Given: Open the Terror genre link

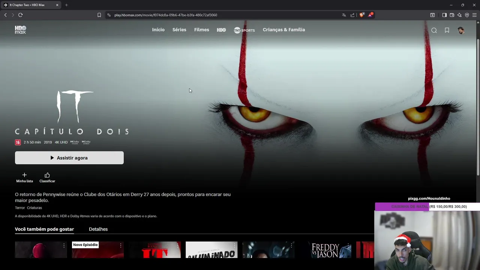Looking at the screenshot, I should click(x=20, y=208).
